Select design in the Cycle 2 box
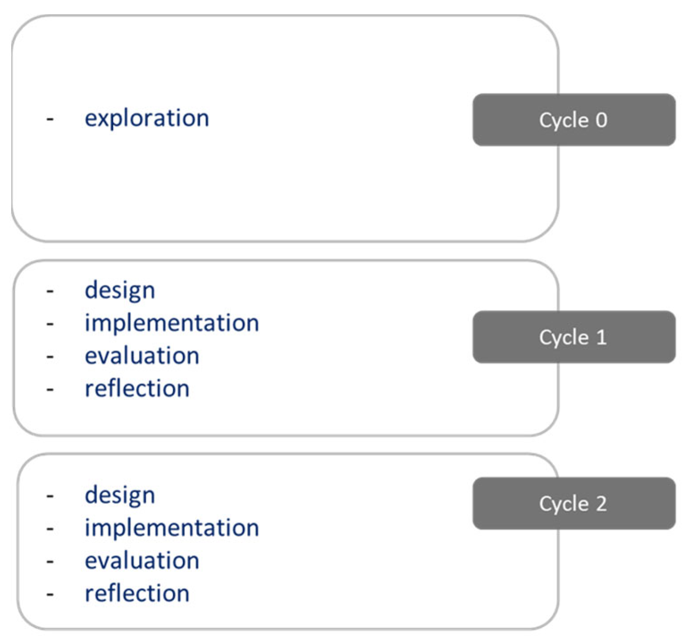 [120, 495]
